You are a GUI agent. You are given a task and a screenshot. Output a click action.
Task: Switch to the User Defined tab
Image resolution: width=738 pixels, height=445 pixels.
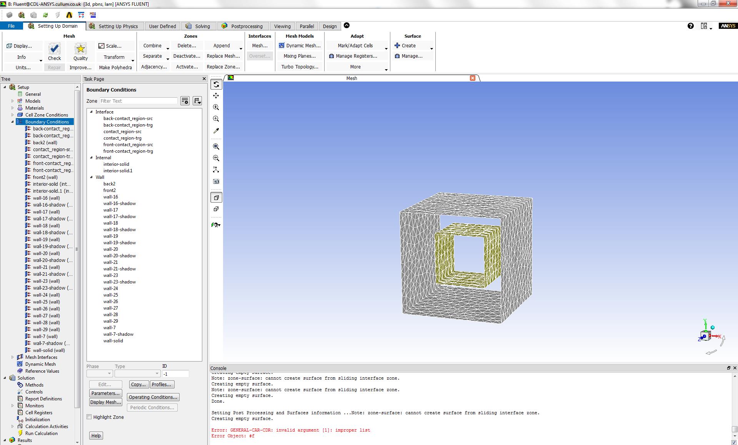[162, 26]
